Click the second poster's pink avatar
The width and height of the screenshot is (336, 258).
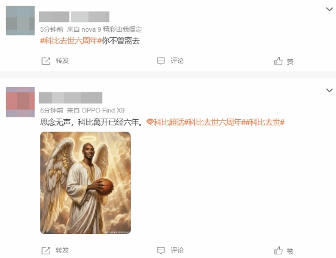(20, 102)
